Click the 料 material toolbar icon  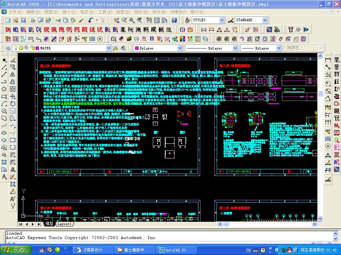pyautogui.click(x=146, y=30)
